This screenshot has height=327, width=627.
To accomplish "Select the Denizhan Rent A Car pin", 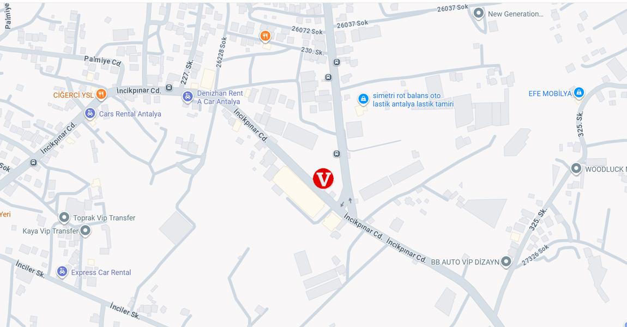I will 187,97.
